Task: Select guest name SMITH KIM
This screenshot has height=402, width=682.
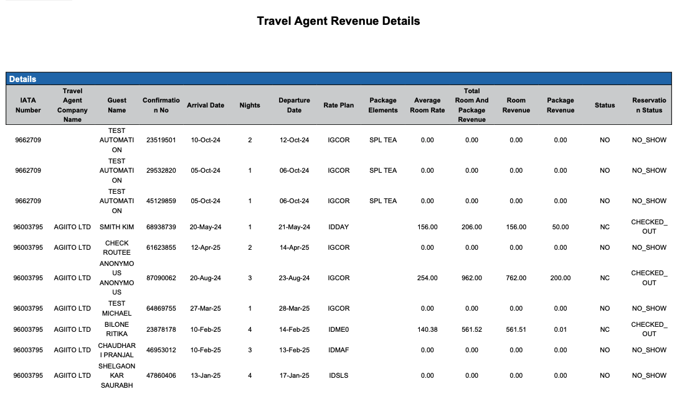Action: 116,227
